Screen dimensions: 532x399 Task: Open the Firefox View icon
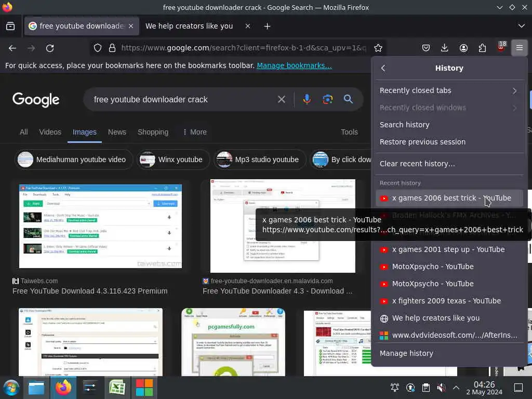(x=10, y=26)
